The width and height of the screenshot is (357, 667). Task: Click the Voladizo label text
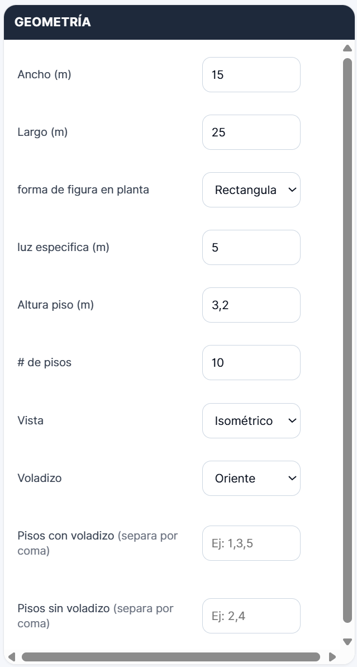(40, 478)
